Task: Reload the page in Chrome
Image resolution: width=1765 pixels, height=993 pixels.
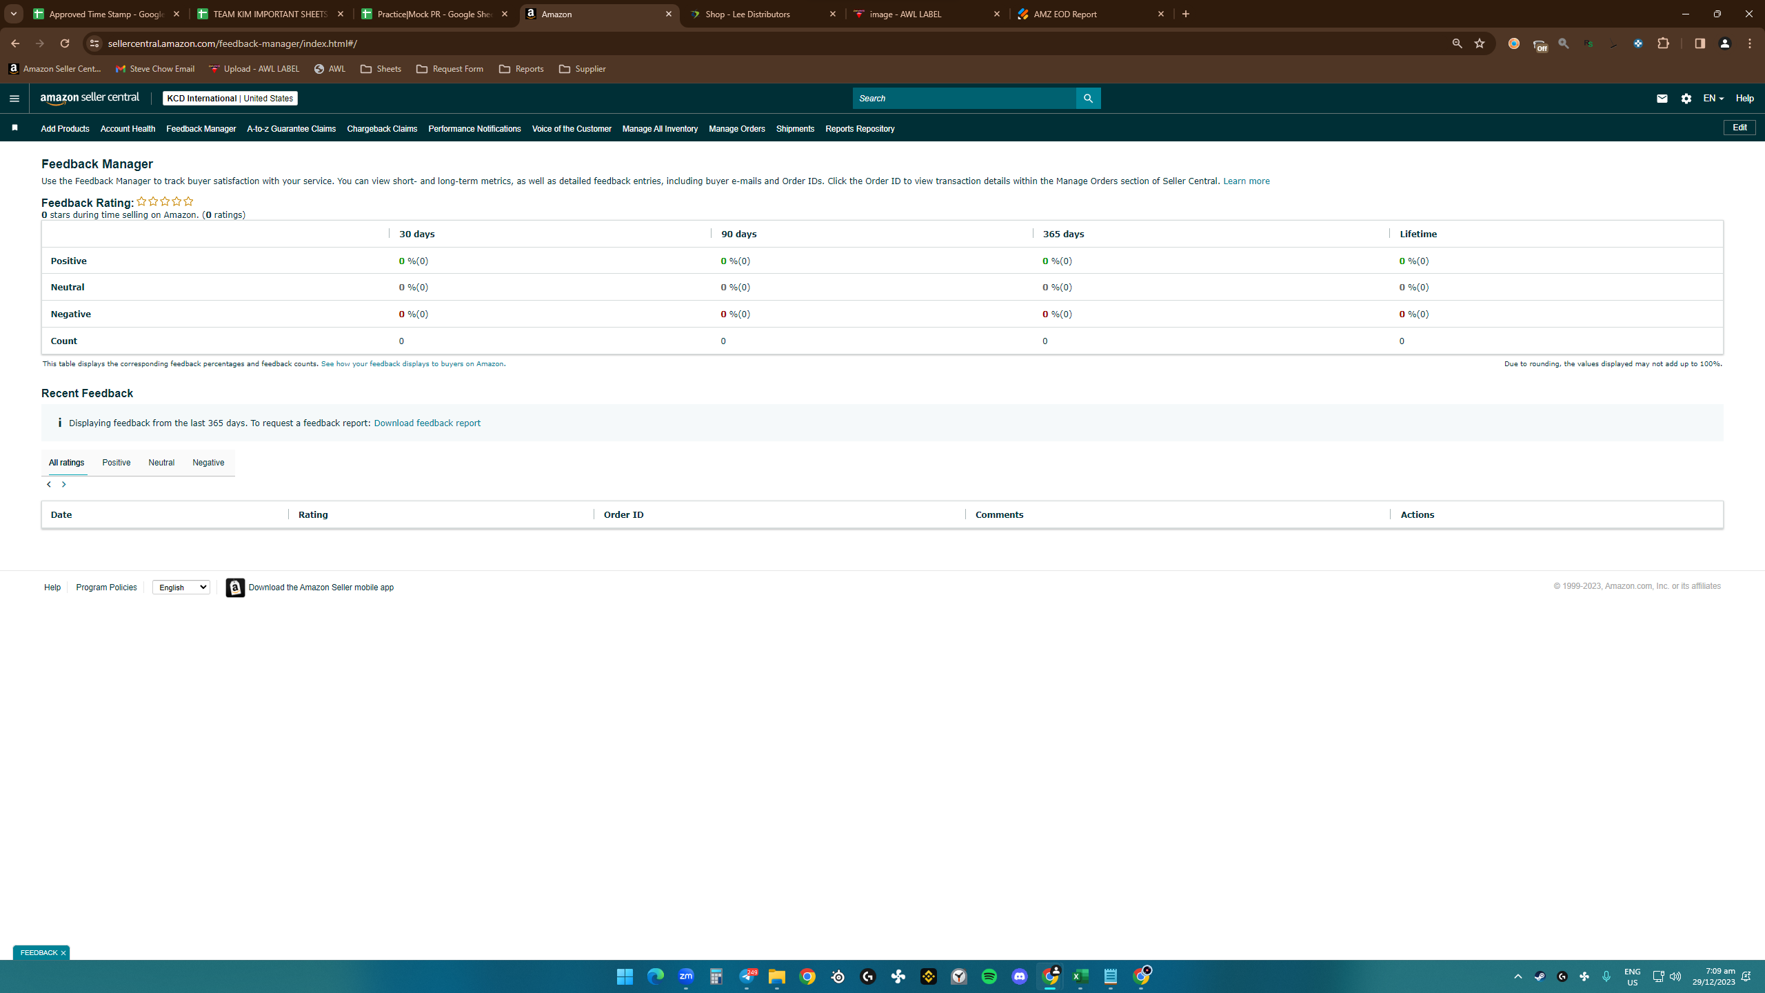Action: click(65, 43)
